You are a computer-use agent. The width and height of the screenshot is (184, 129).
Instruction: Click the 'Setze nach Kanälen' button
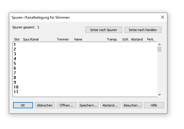(143, 30)
